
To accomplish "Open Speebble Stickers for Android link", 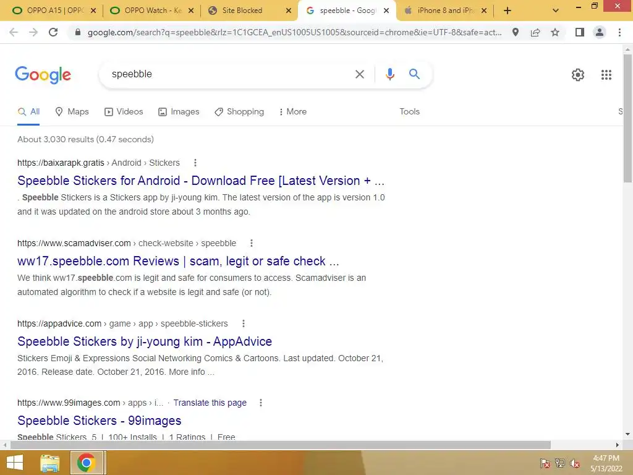I will [x=201, y=181].
